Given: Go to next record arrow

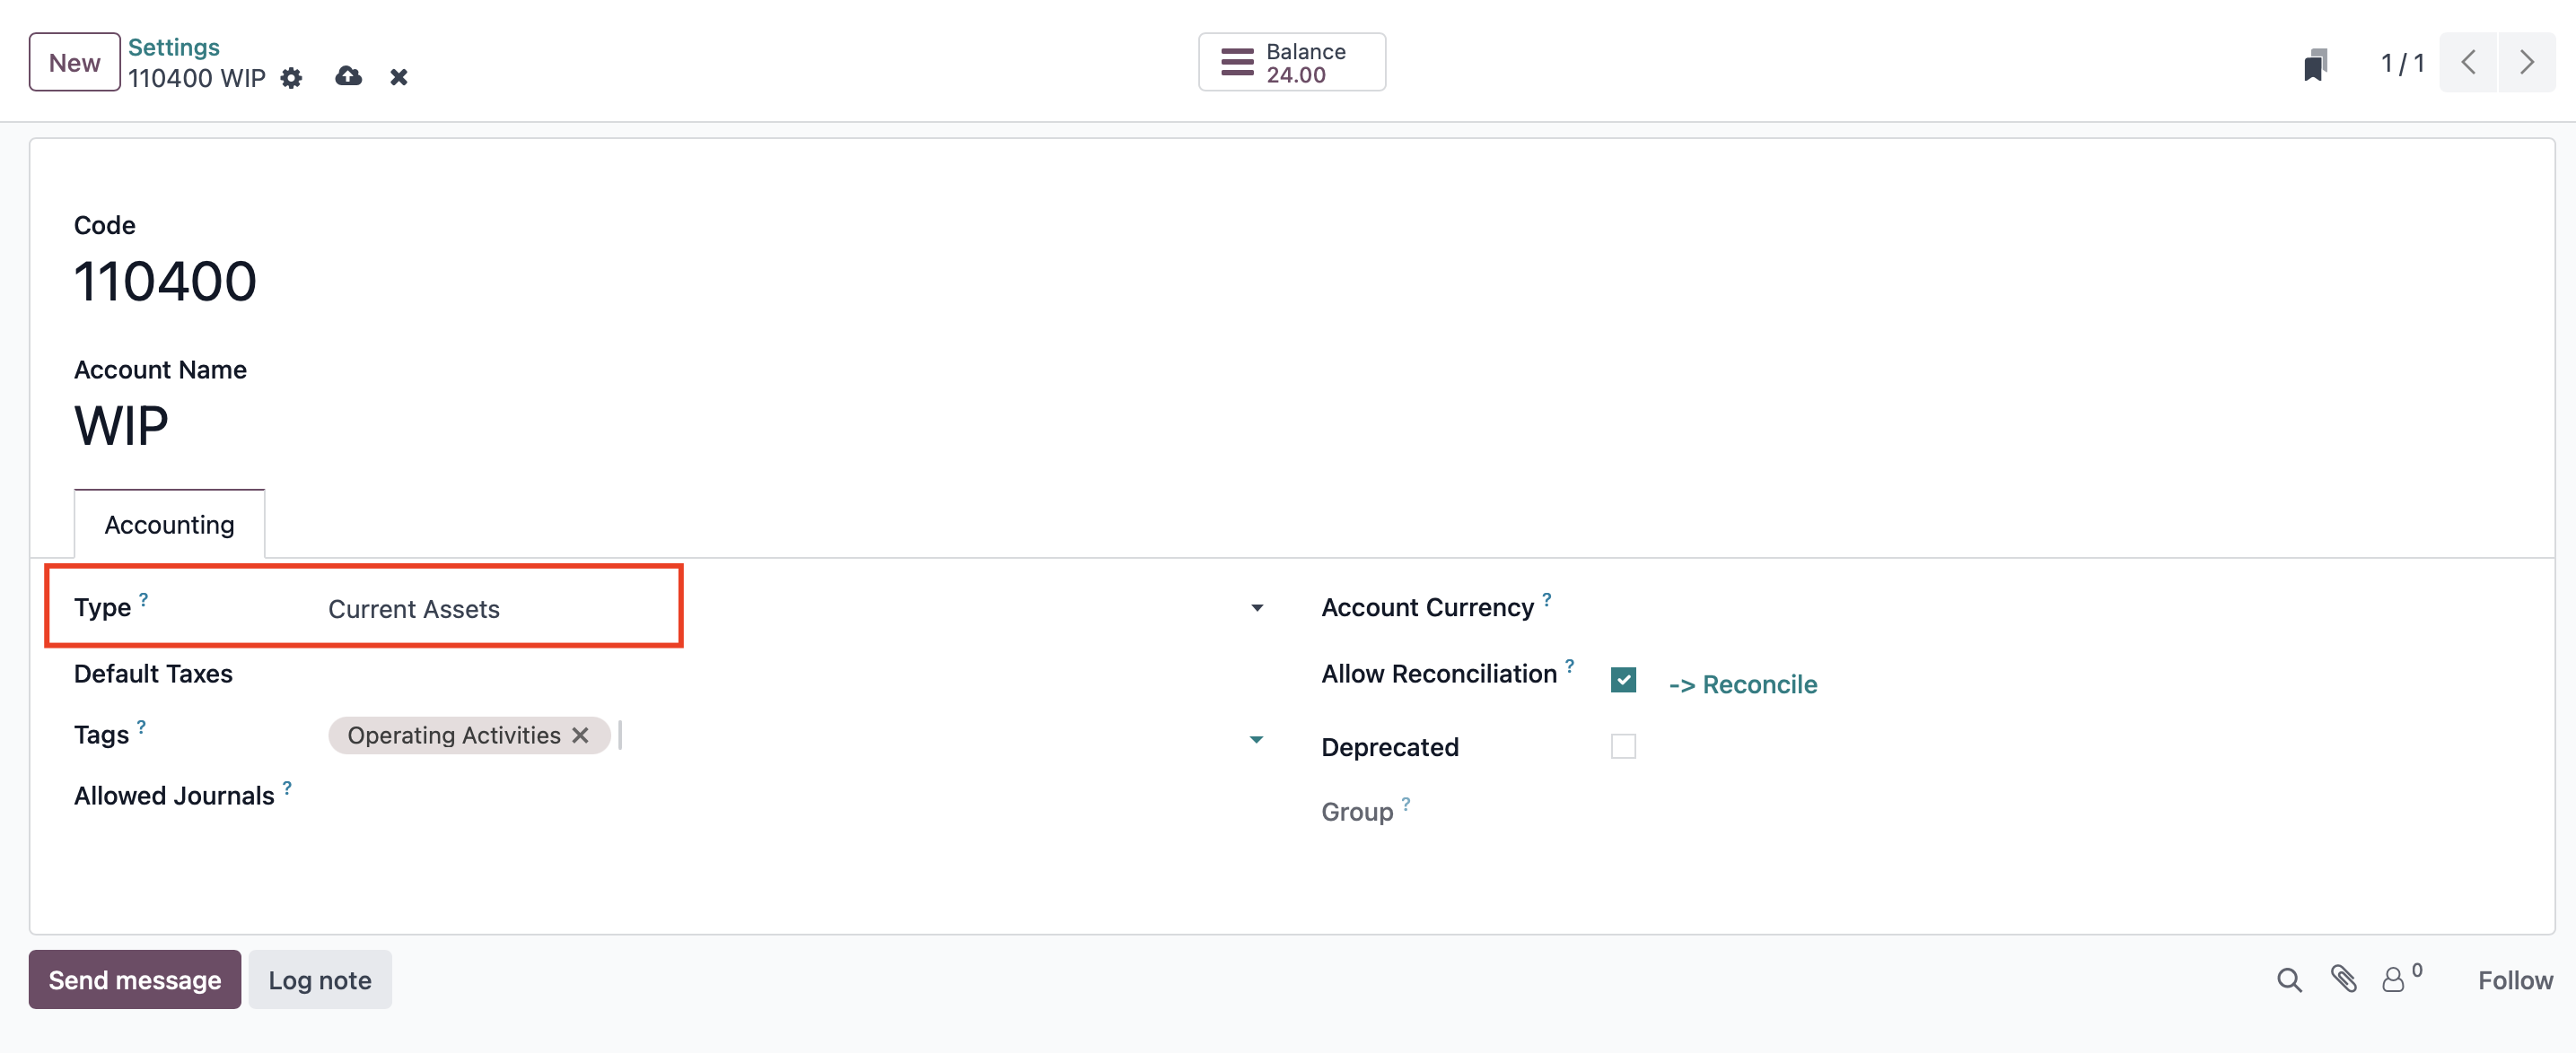Looking at the screenshot, I should click(2526, 63).
